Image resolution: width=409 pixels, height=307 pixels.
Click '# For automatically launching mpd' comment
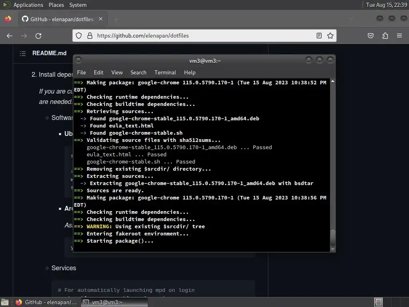pos(126,290)
